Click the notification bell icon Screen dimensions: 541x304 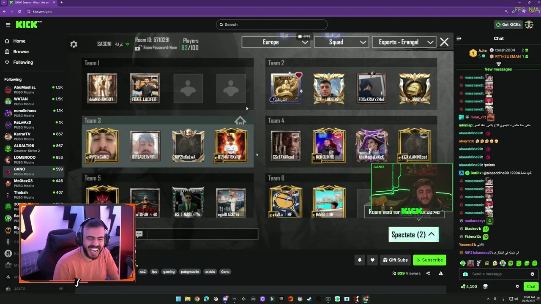click(360, 260)
